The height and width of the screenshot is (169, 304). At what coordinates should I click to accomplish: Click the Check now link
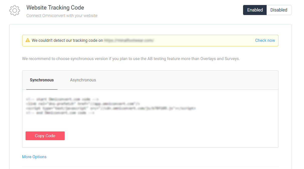coord(265,40)
